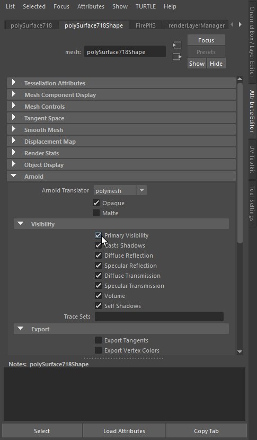Disable the Diffuse Reflection checkbox
Image resolution: width=257 pixels, height=440 pixels.
tap(98, 256)
